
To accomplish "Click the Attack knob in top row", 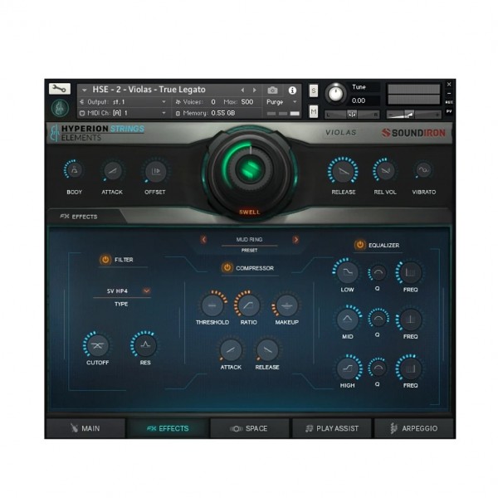I will click(112, 171).
